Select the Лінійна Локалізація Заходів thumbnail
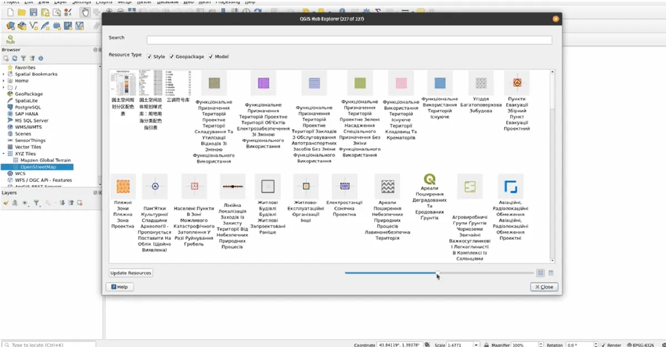 (233, 187)
